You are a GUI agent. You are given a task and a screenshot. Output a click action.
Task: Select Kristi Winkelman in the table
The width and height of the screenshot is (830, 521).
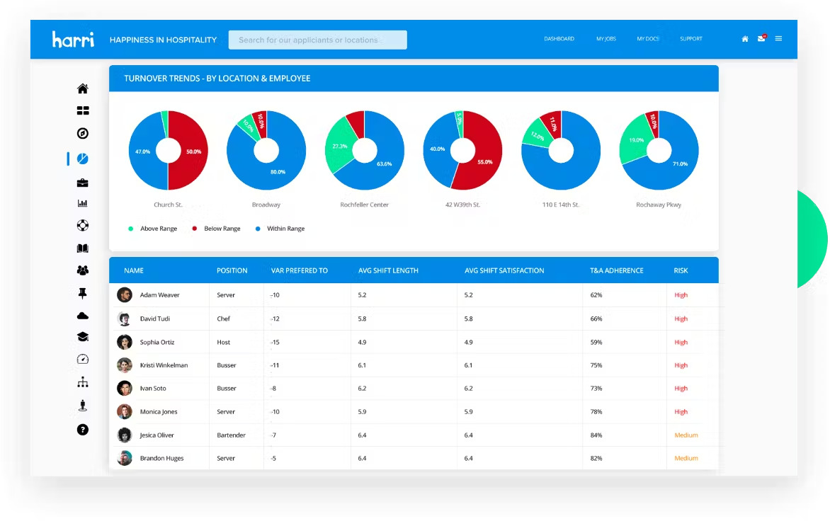pyautogui.click(x=164, y=365)
